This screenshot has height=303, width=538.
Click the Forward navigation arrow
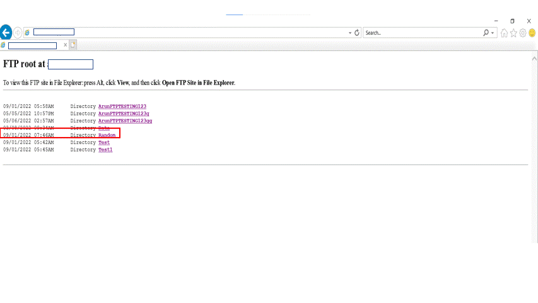(x=18, y=32)
